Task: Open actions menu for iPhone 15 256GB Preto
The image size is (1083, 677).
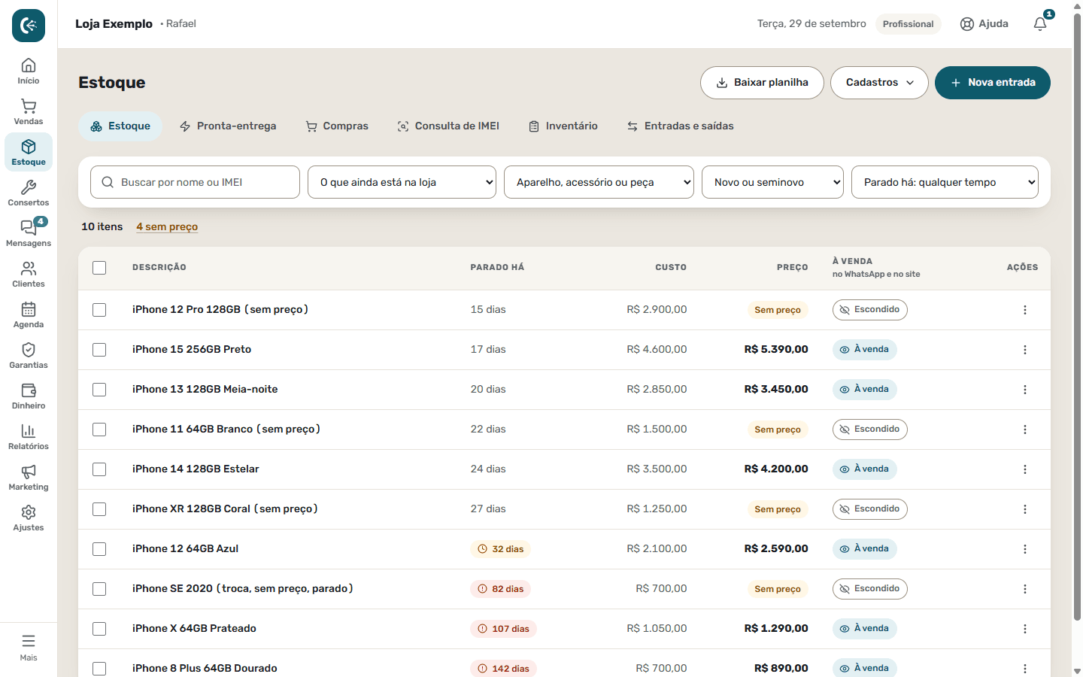Action: click(1024, 350)
